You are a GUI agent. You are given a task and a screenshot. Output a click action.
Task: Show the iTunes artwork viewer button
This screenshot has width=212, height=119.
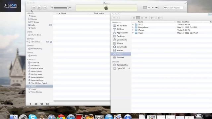47,104
